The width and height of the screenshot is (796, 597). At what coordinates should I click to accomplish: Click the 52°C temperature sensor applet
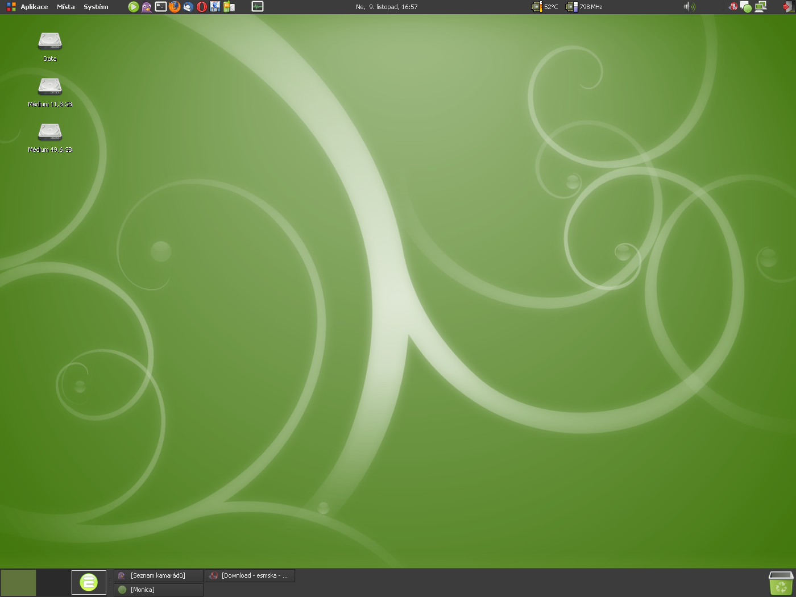click(545, 7)
